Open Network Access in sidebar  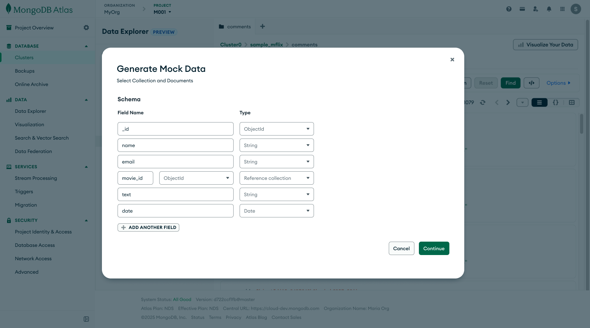[x=33, y=259]
